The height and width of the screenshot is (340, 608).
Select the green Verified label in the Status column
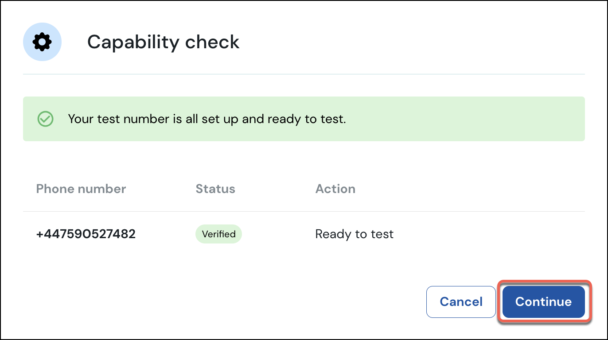click(x=218, y=234)
